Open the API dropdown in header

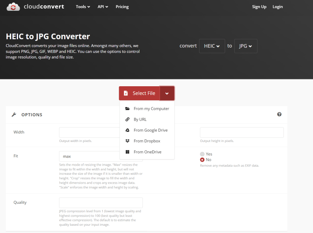point(103,7)
